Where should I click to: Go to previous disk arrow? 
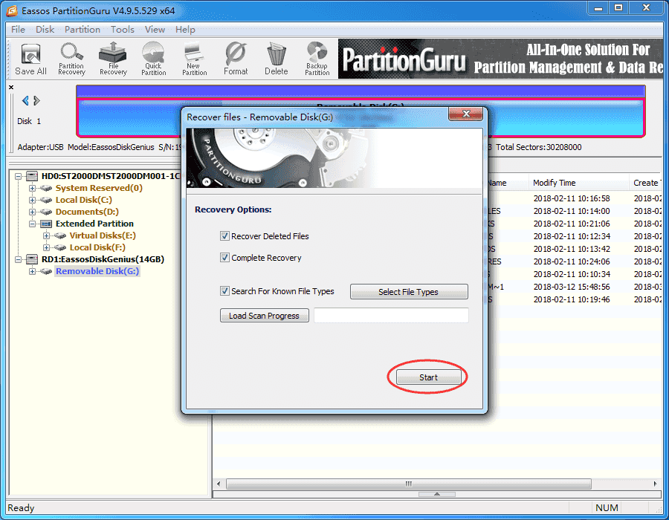[x=25, y=100]
